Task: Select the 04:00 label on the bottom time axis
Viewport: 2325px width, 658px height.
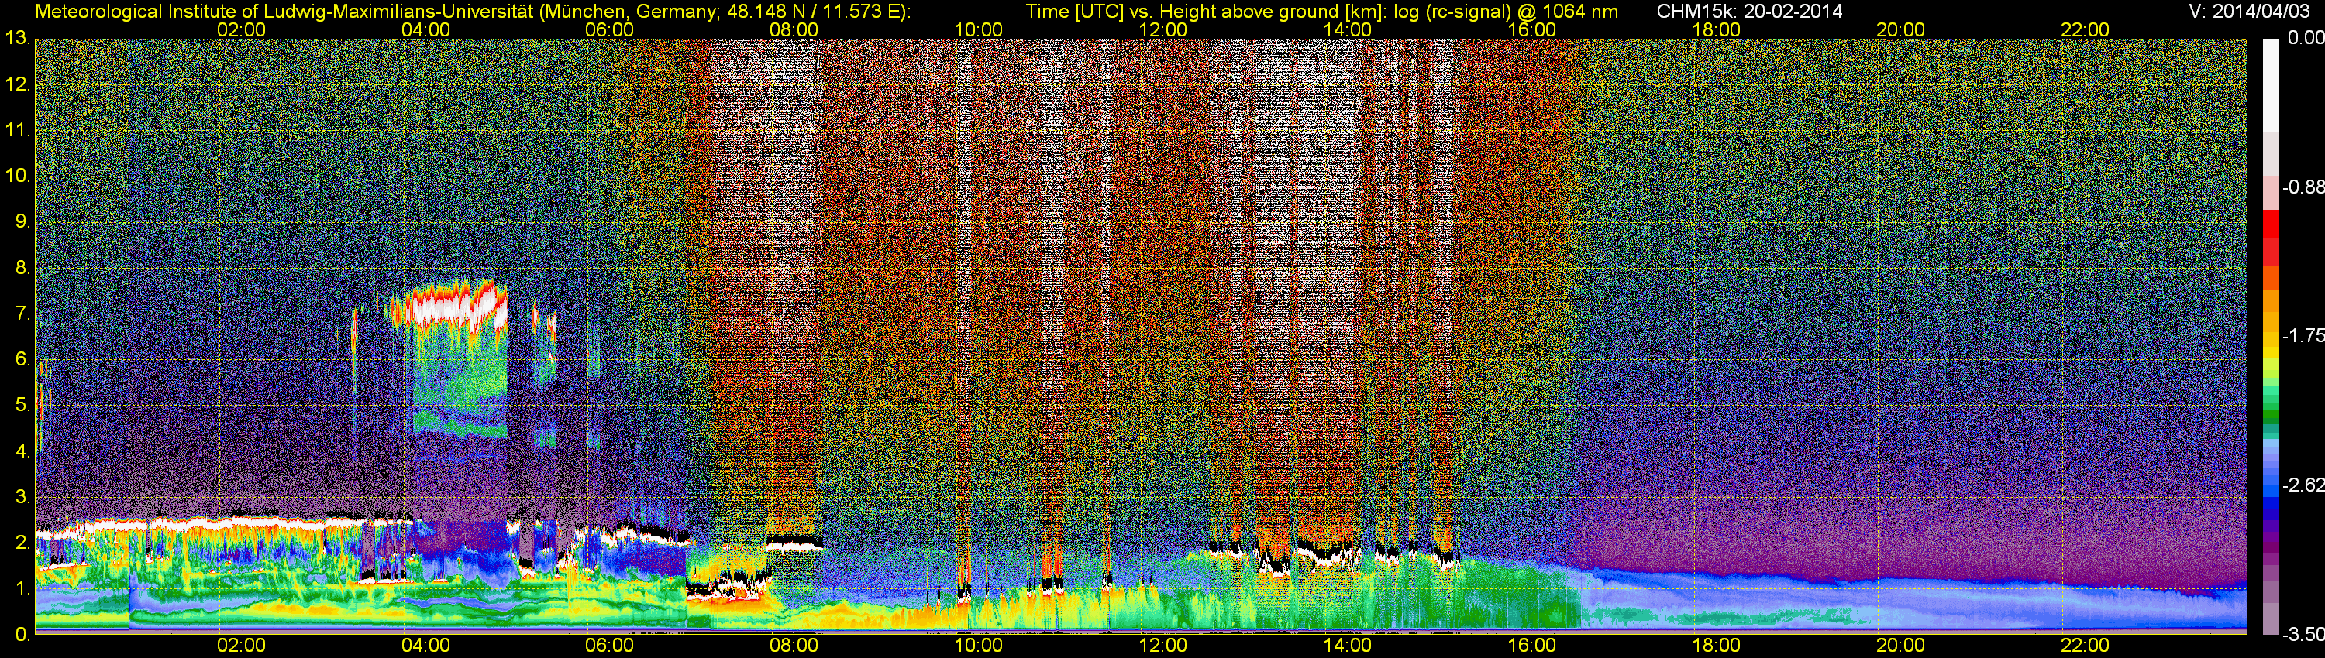Action: tap(425, 646)
